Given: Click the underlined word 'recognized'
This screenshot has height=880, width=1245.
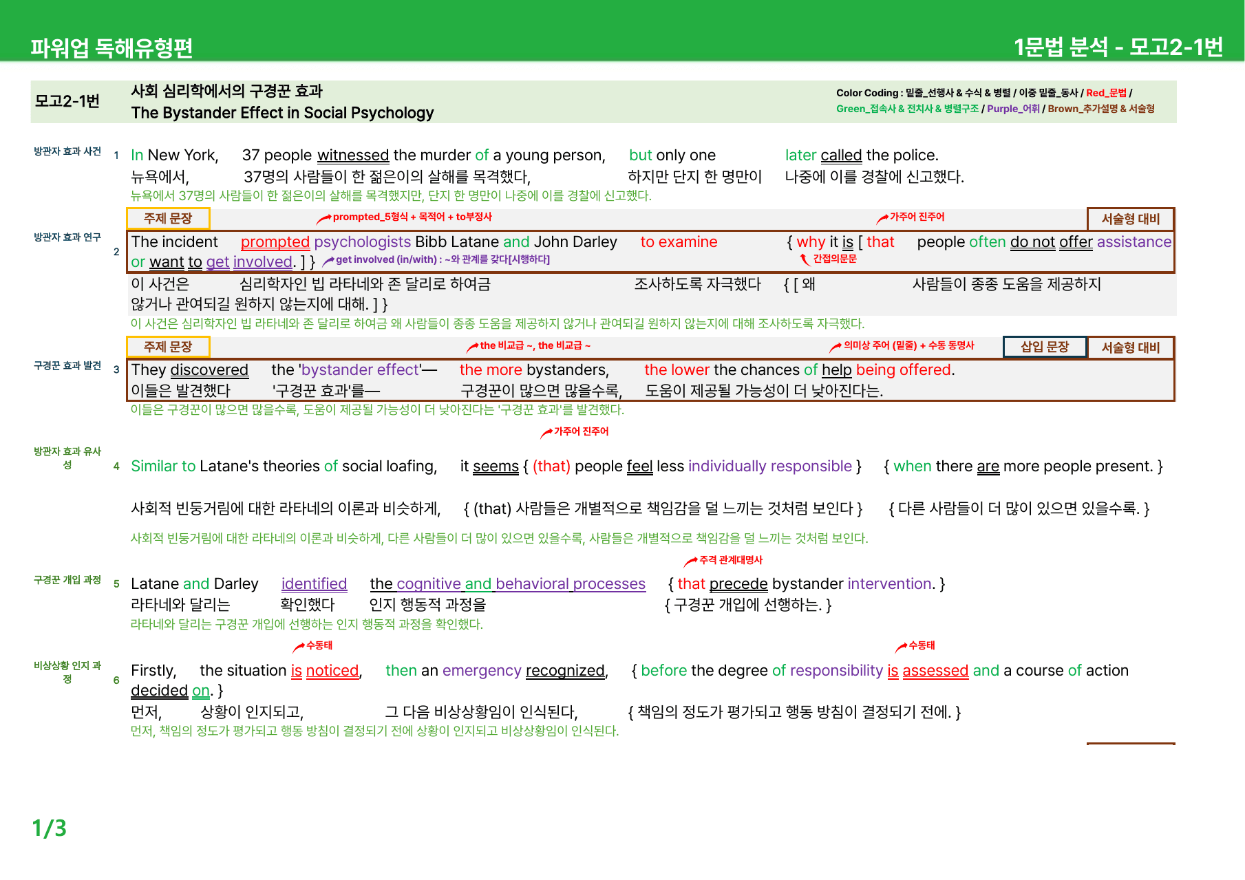Looking at the screenshot, I should [x=565, y=671].
